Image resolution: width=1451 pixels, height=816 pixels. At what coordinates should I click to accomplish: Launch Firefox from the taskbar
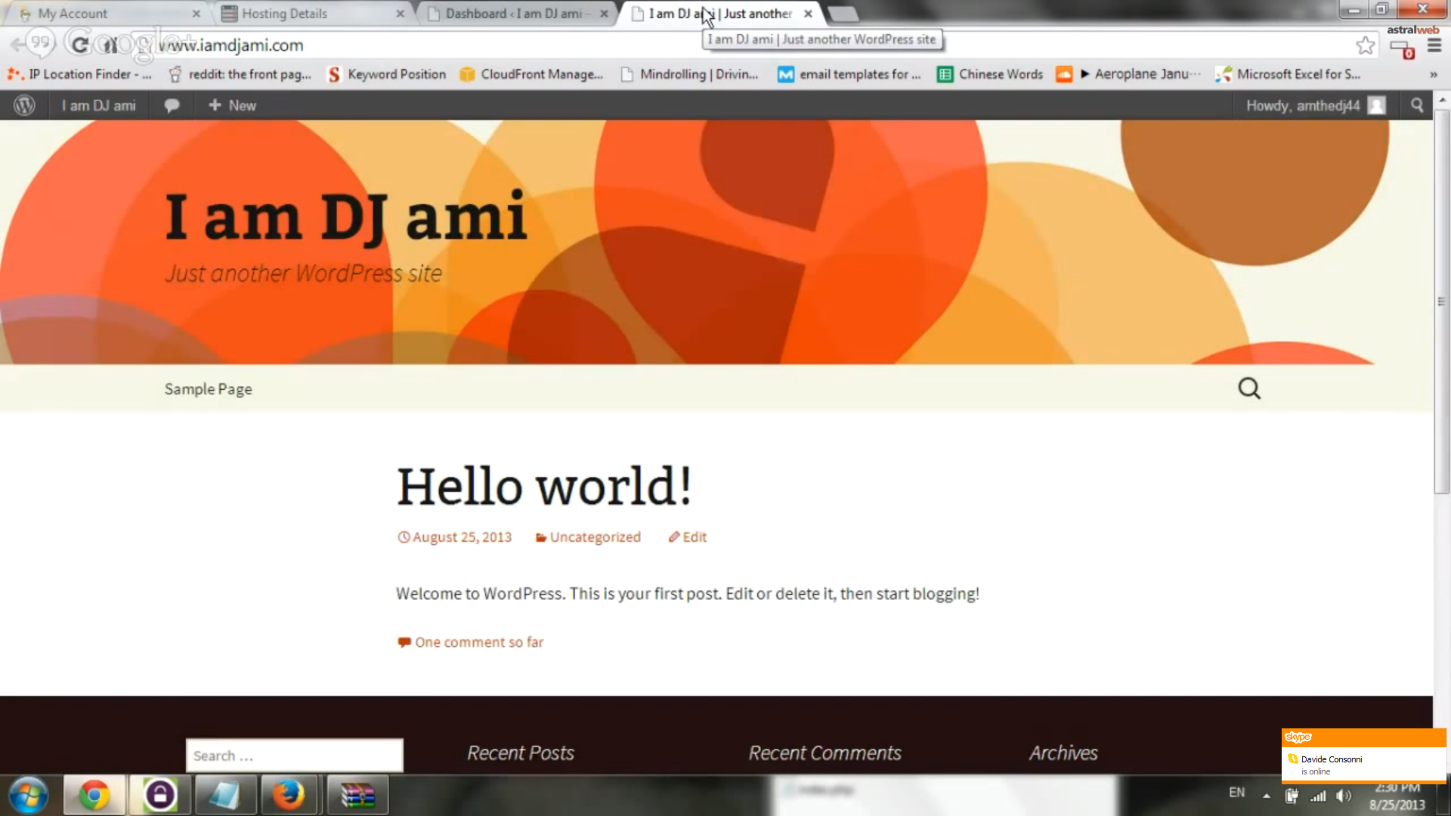point(288,795)
